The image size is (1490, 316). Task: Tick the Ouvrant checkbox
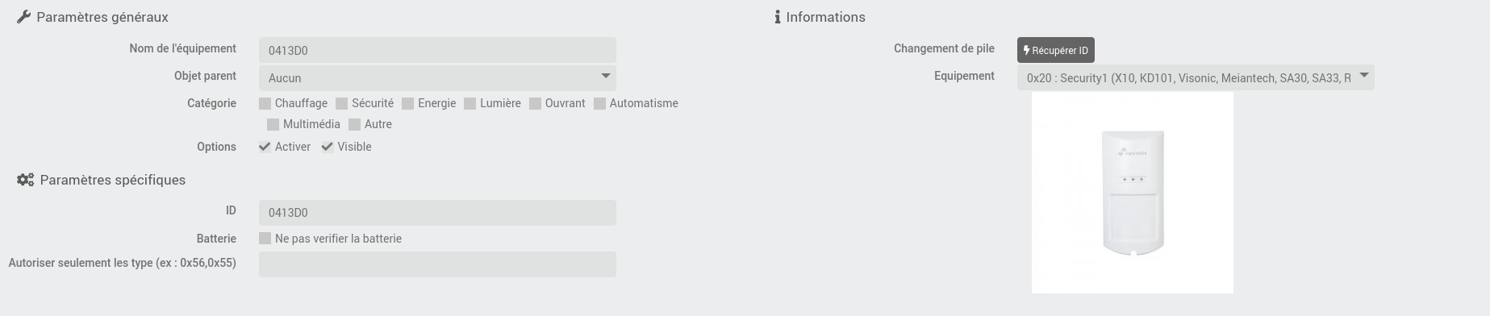click(x=535, y=103)
